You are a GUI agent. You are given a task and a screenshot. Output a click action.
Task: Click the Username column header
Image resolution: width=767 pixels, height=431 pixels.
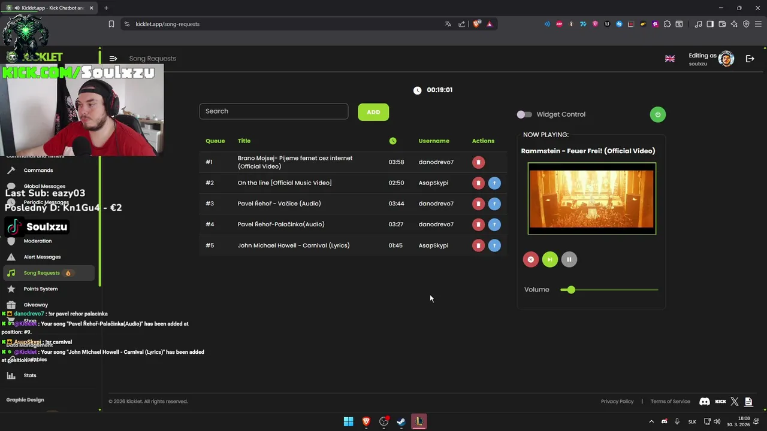pyautogui.click(x=434, y=141)
